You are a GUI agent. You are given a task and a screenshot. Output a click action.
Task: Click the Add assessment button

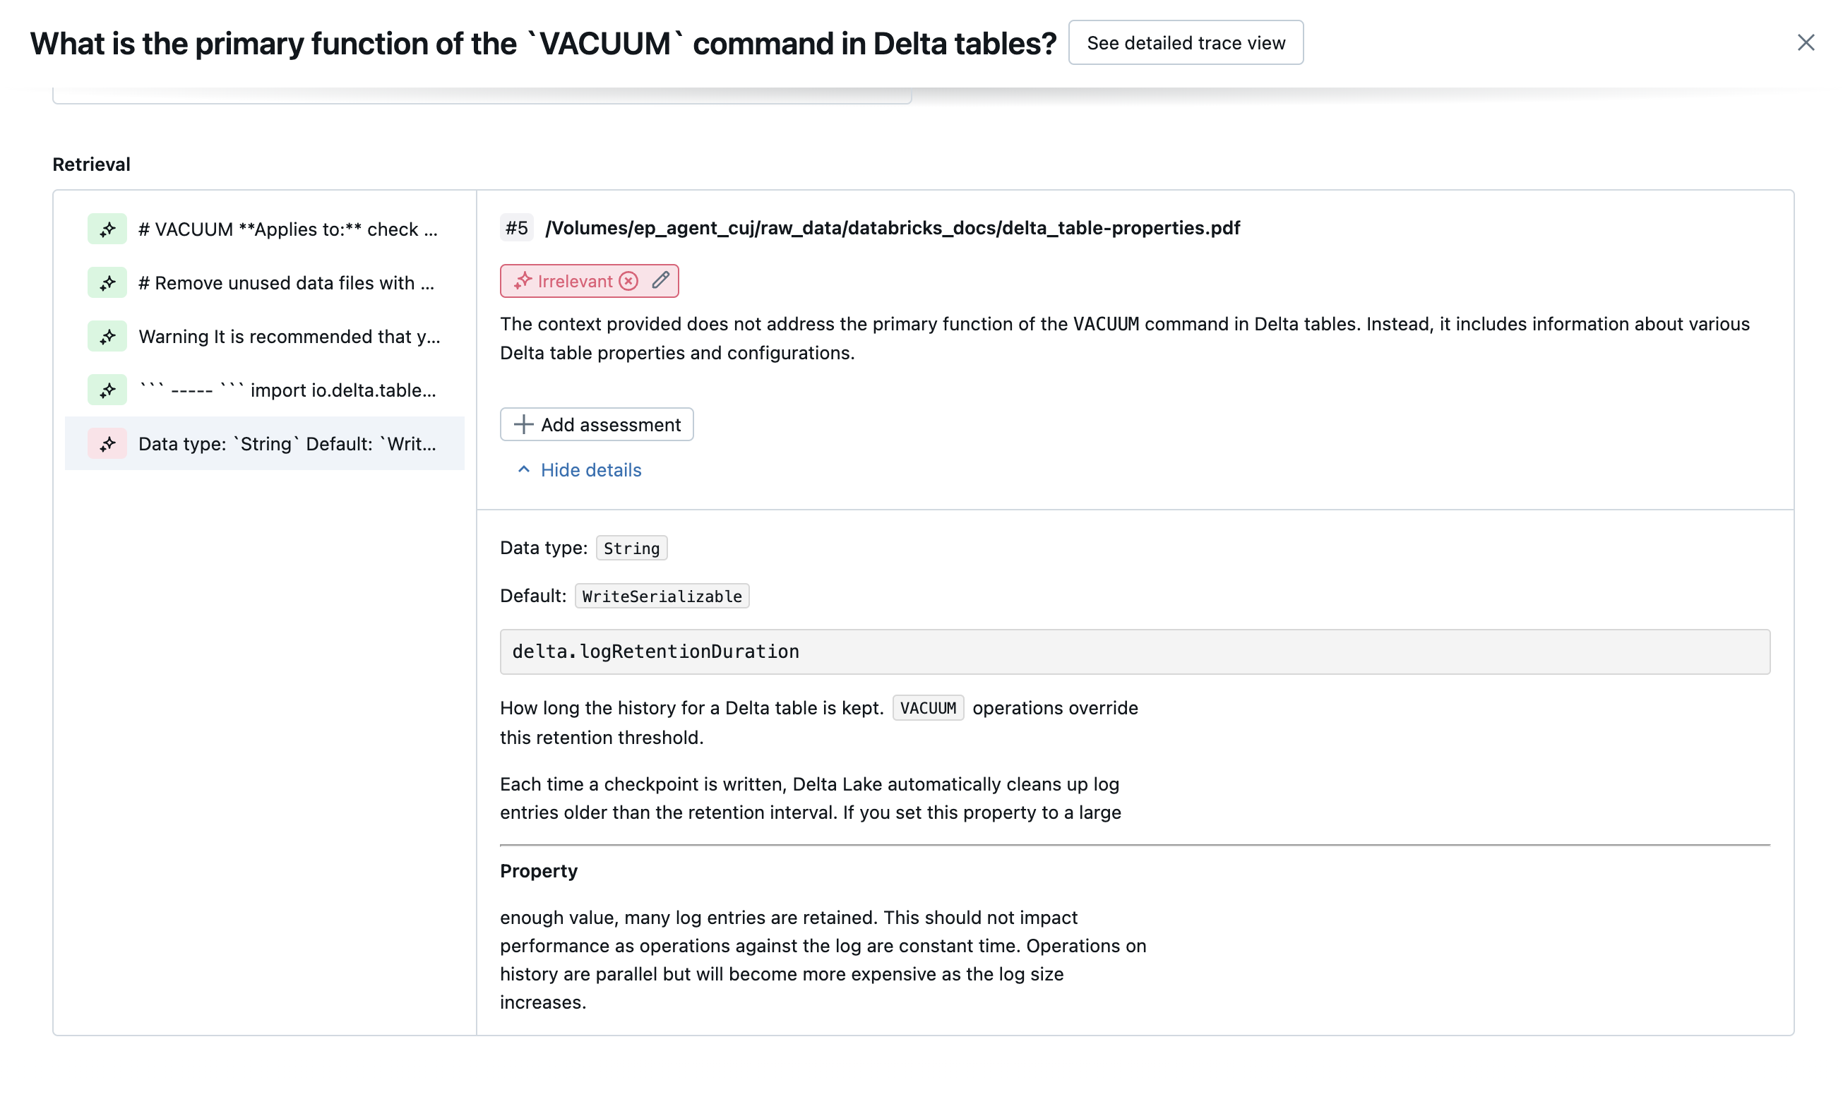pos(597,424)
